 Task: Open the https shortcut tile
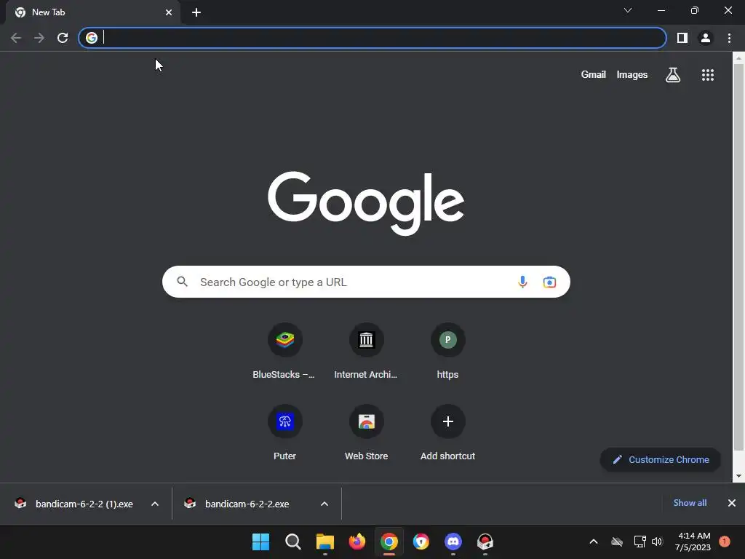(x=447, y=351)
